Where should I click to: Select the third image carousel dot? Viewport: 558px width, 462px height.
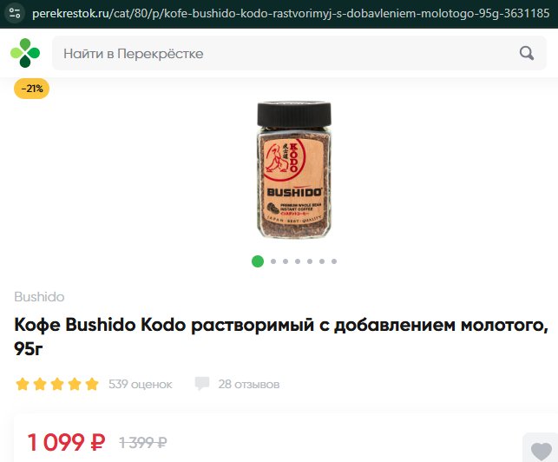(286, 261)
